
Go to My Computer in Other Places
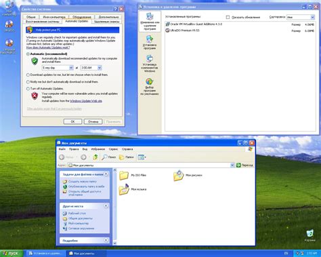pos(76,223)
